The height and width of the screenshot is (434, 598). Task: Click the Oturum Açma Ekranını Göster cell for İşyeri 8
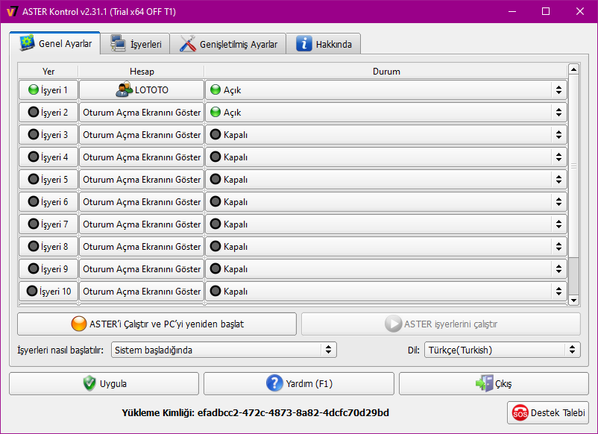coord(142,246)
